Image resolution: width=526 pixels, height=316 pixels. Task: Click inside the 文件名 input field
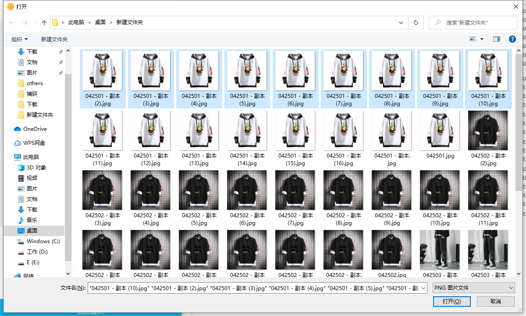[254, 288]
